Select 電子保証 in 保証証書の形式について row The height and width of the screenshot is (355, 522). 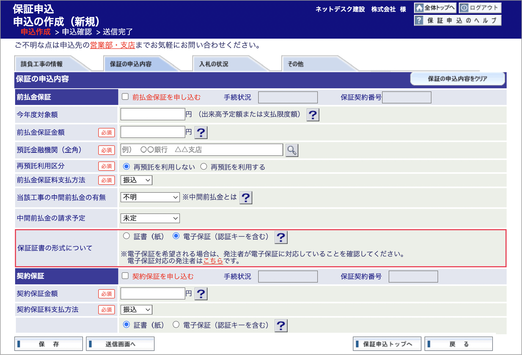point(176,236)
